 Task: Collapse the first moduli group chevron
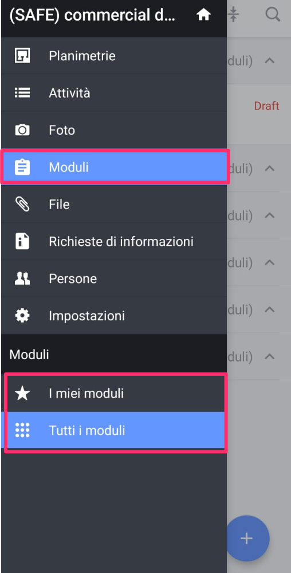269,61
